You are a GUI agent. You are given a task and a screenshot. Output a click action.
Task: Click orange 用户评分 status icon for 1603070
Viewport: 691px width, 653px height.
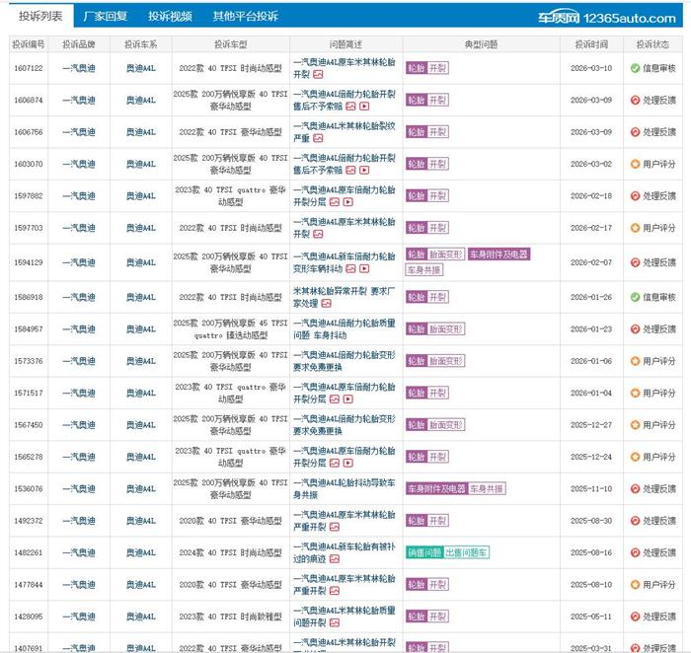coord(636,164)
